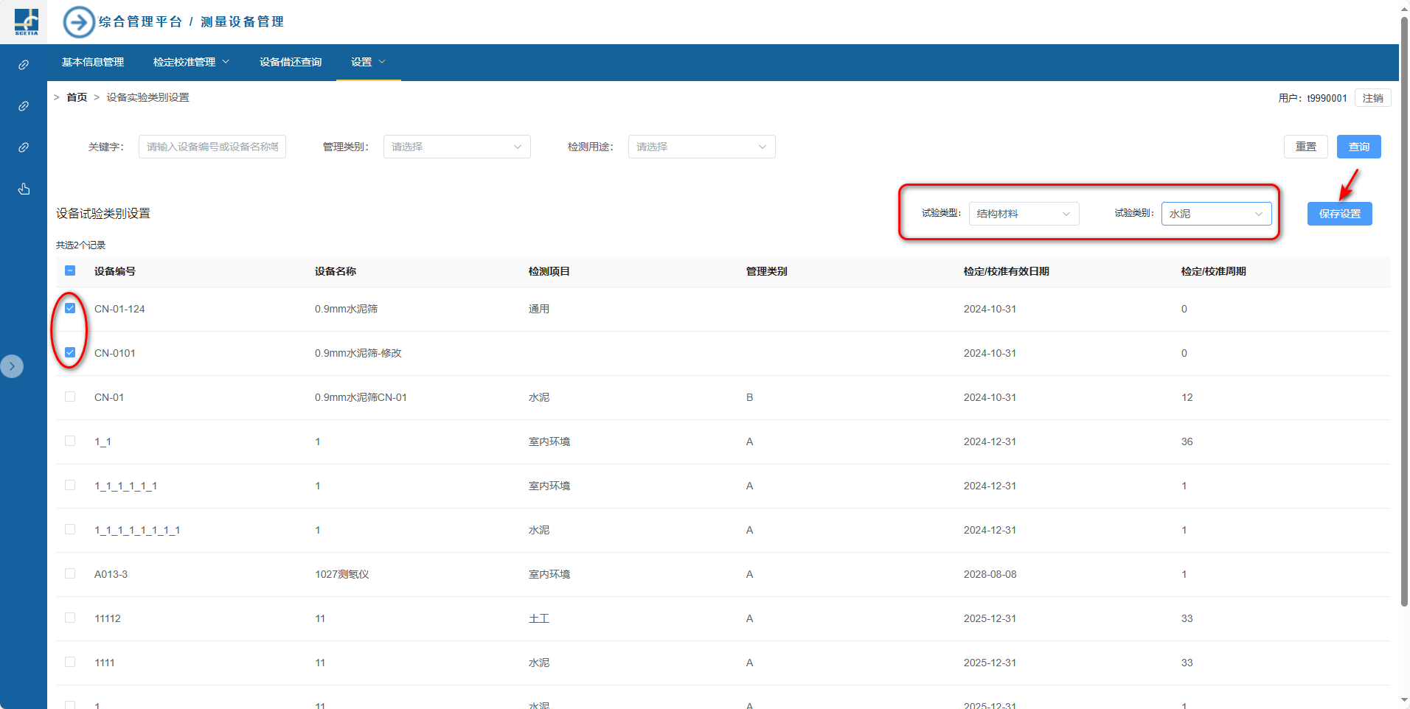The width and height of the screenshot is (1410, 709).
Task: Open the 试验类型 dropdown showing 结构材料
Action: [x=1024, y=214]
